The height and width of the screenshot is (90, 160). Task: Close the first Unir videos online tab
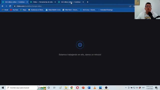[x=27, y=2]
